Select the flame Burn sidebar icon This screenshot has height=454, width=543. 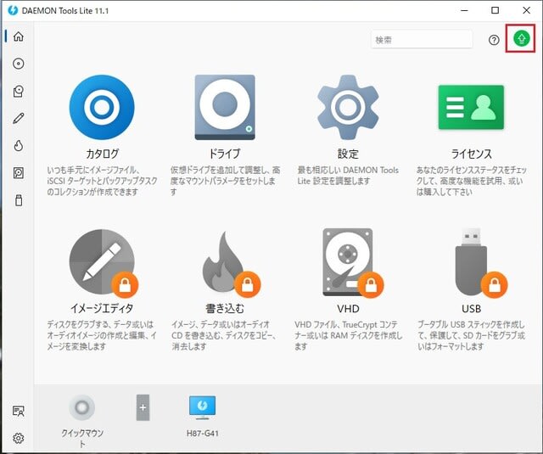click(19, 145)
